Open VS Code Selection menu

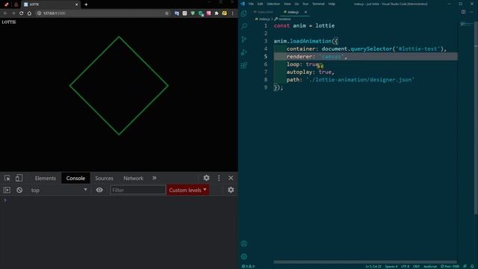[273, 4]
